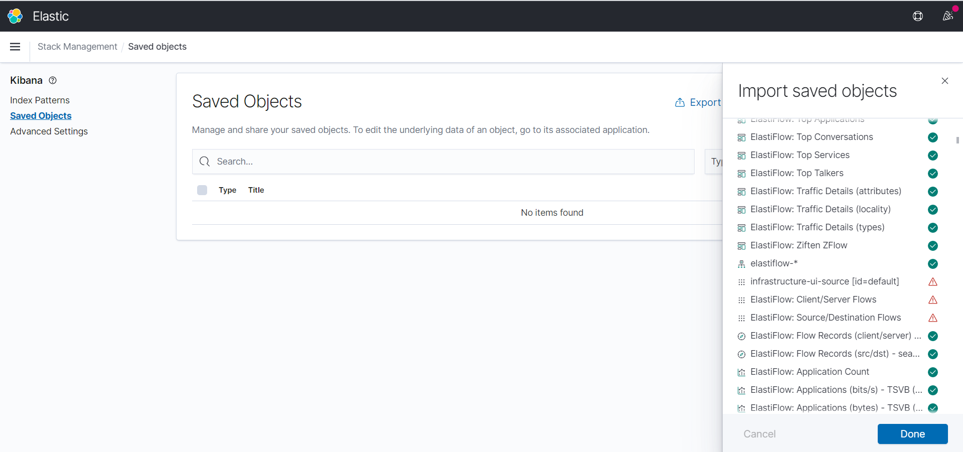Toggle the select-all checkbox above the objects table
963x452 pixels.
tap(202, 190)
